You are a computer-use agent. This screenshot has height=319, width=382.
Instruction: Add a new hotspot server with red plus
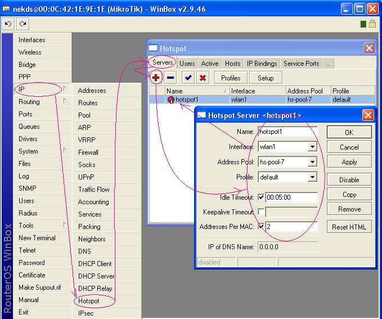coord(156,78)
